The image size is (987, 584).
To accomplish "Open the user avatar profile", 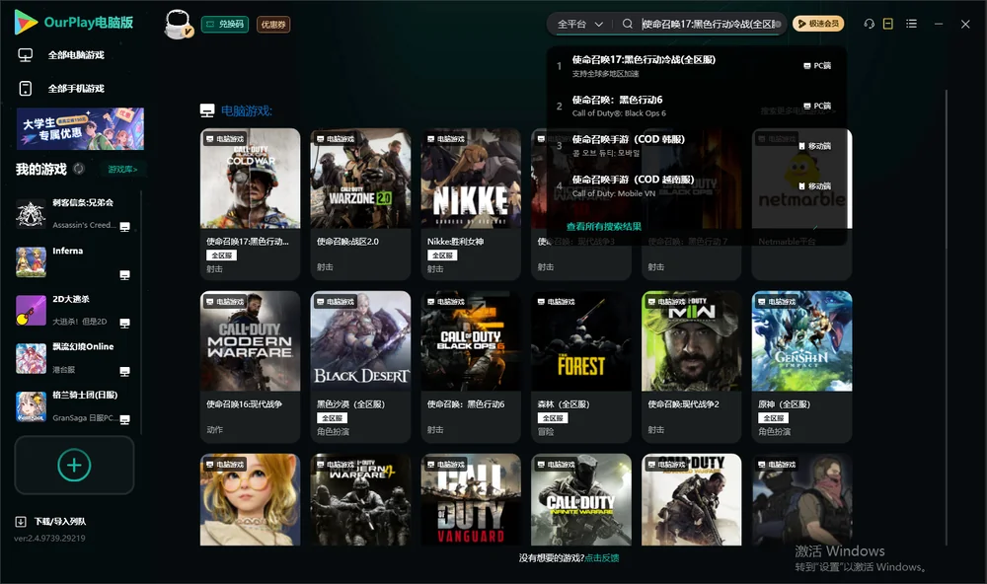I will click(x=178, y=24).
